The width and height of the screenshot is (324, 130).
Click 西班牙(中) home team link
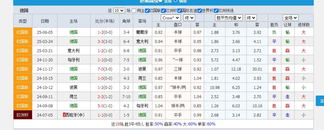75,115
